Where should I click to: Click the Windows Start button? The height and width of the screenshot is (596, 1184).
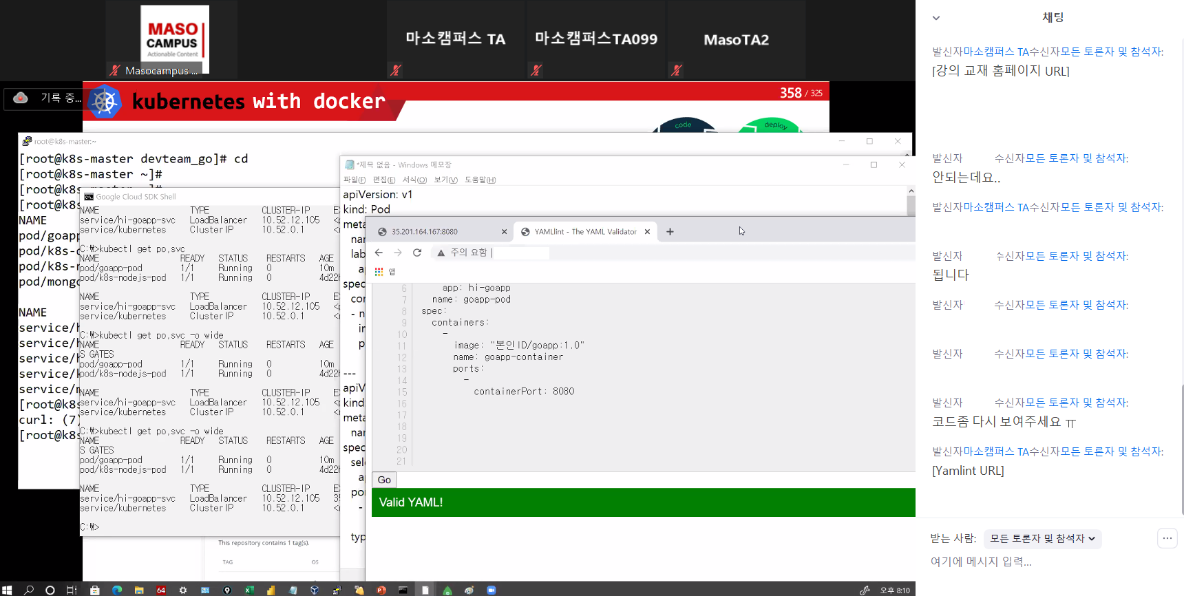point(7,590)
